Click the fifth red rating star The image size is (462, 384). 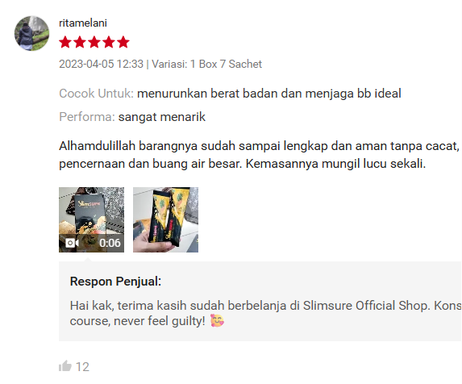[x=123, y=42]
